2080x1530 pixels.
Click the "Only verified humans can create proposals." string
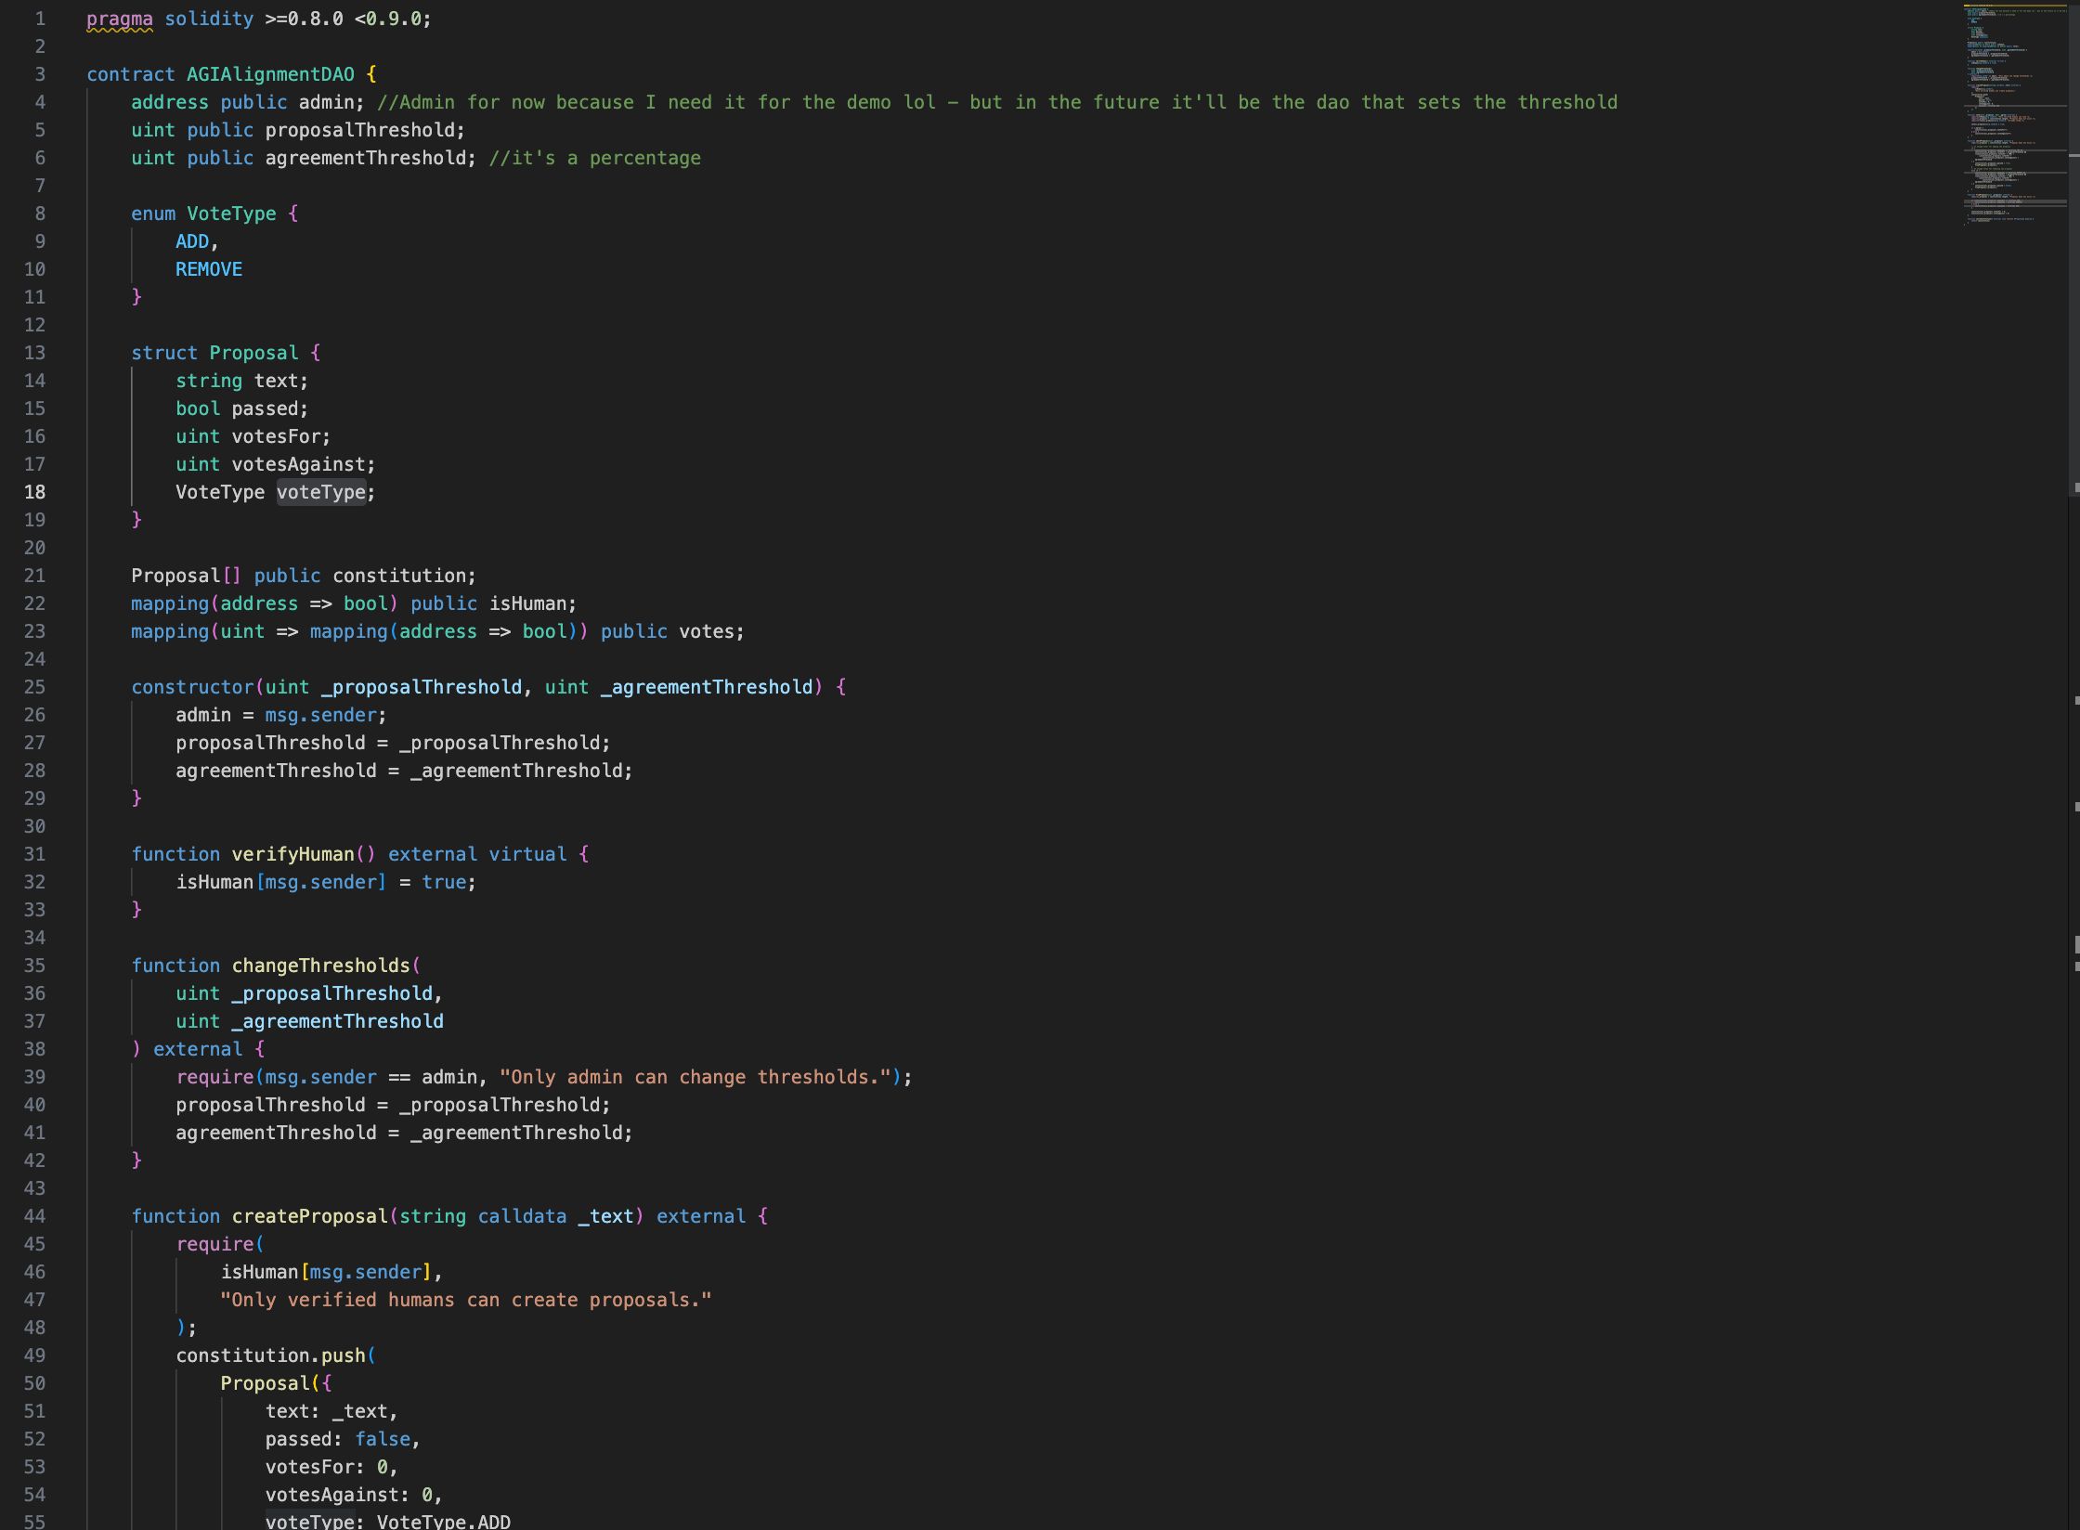coord(466,1300)
